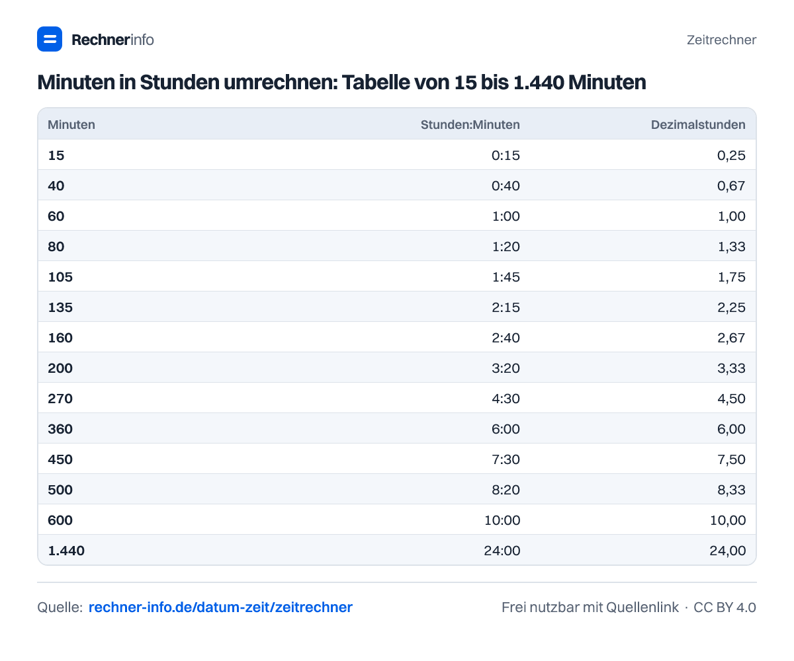Select the 8,33 decimal cell

pyautogui.click(x=731, y=490)
